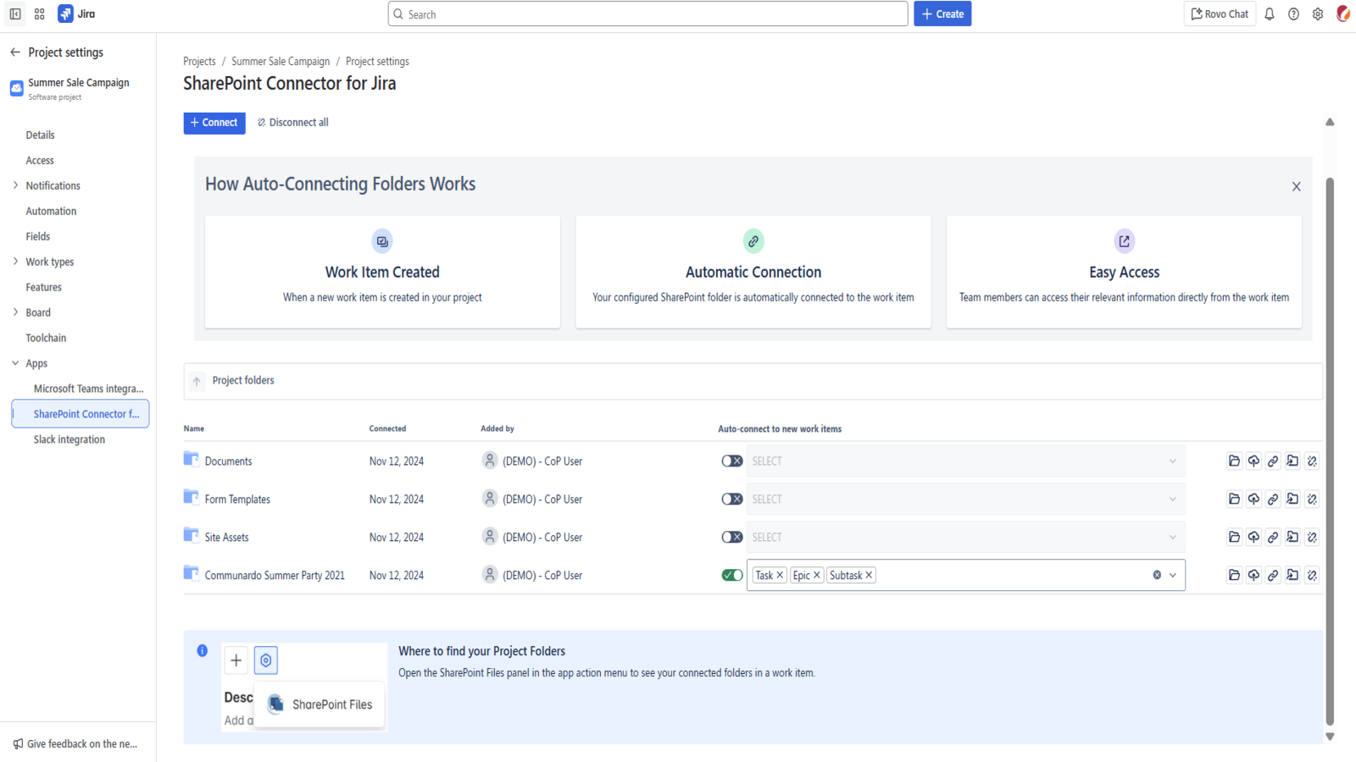Go to Automation settings page
This screenshot has width=1356, height=762.
tap(51, 211)
